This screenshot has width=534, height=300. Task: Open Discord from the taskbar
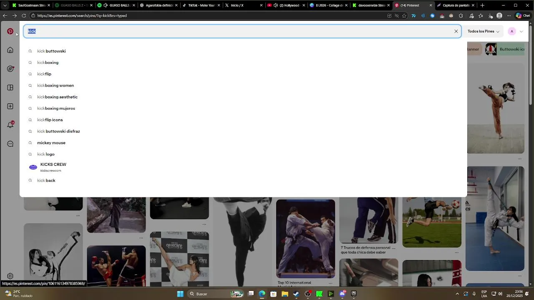click(x=343, y=294)
